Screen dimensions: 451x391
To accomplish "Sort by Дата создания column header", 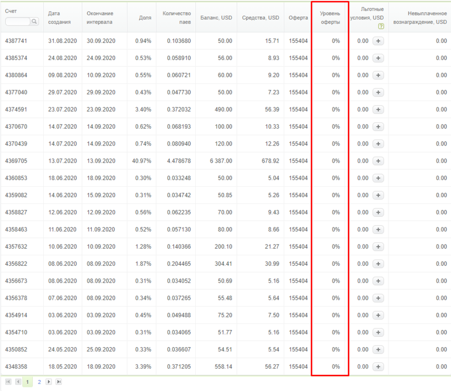I will coord(59,18).
